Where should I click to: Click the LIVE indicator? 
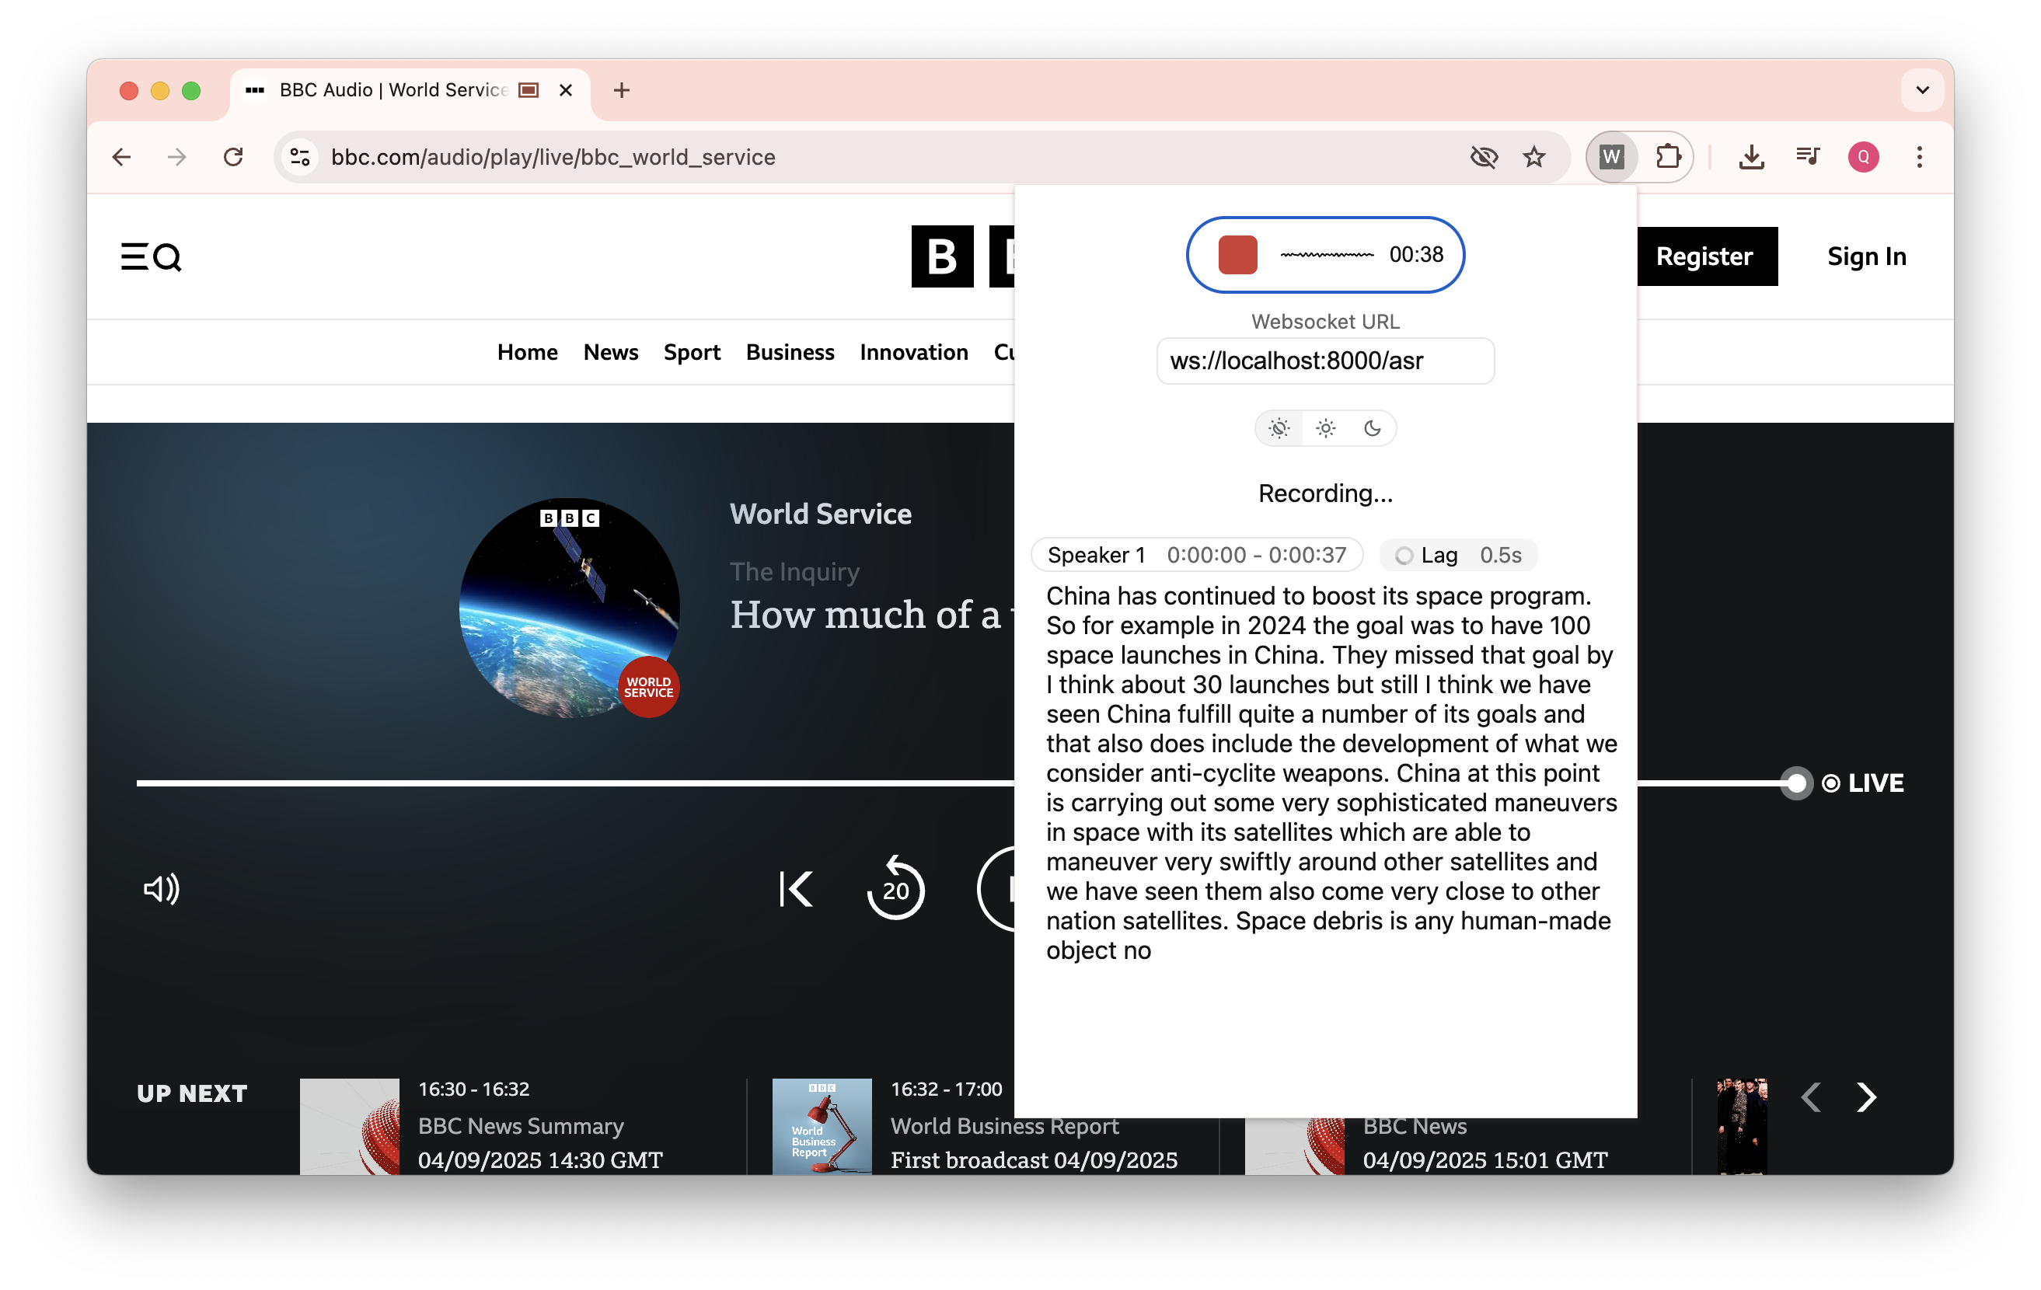click(1863, 783)
